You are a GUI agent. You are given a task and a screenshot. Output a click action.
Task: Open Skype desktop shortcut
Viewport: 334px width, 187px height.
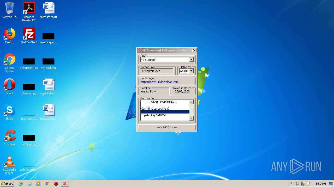coord(9,112)
